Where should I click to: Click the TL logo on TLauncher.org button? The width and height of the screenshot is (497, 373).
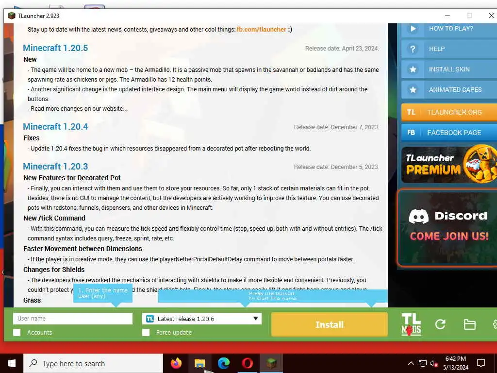tap(411, 112)
